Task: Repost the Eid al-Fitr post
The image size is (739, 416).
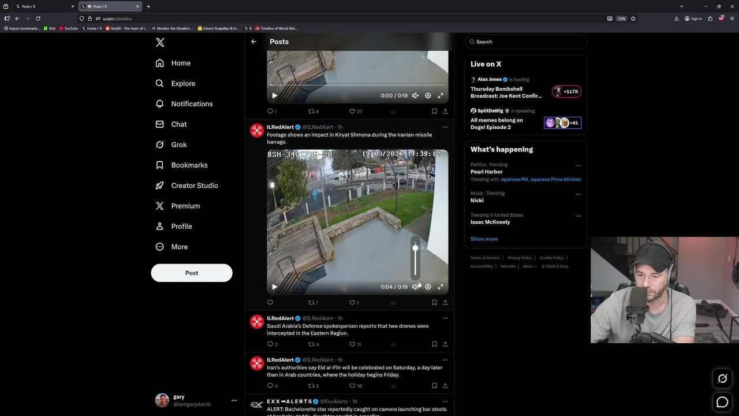Action: (x=313, y=385)
